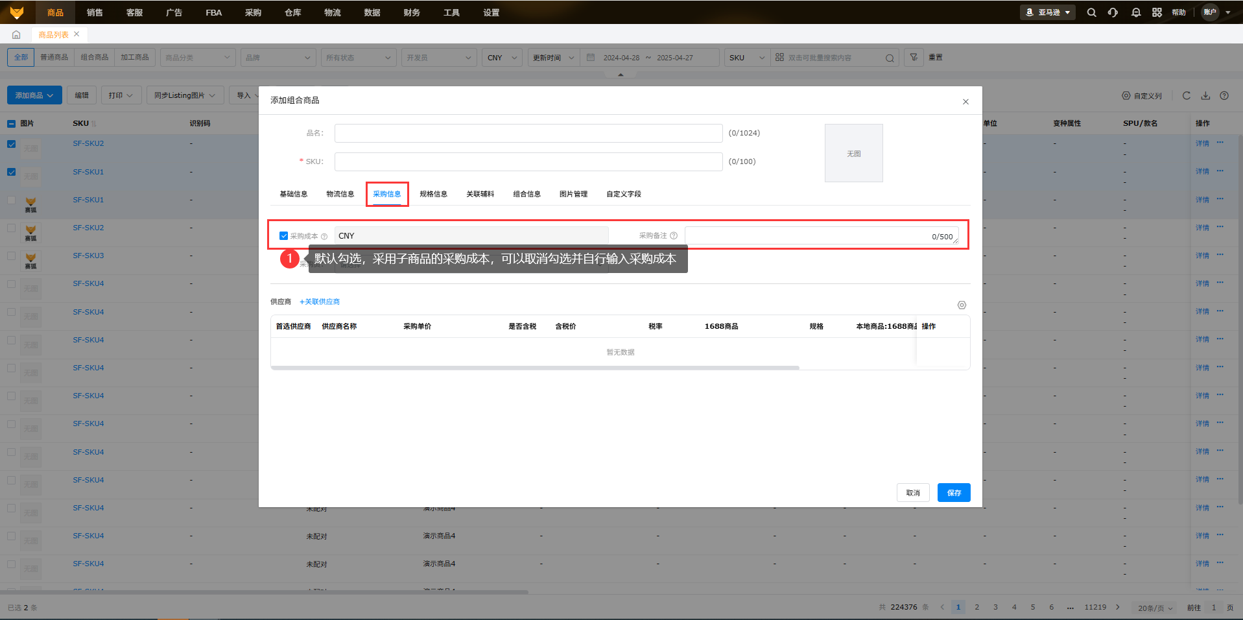
Task: Click the help icon next to 采购成本
Action: pyautogui.click(x=324, y=237)
